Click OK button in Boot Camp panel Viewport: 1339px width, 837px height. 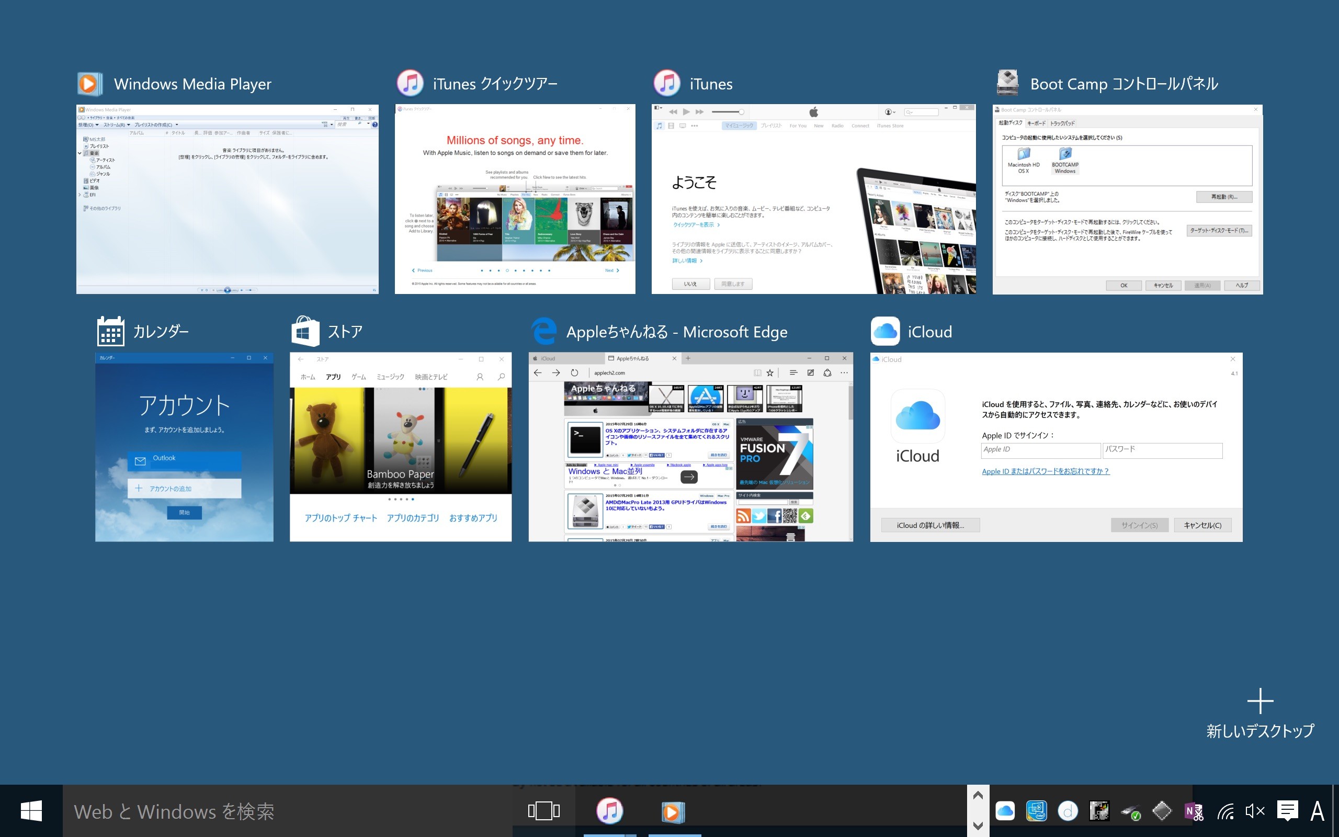[x=1123, y=285]
